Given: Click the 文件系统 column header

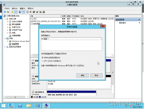Looking at the screenshot, I should click(x=75, y=16).
